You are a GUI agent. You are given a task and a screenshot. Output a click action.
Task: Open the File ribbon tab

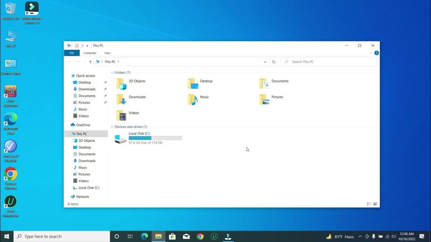pos(72,53)
